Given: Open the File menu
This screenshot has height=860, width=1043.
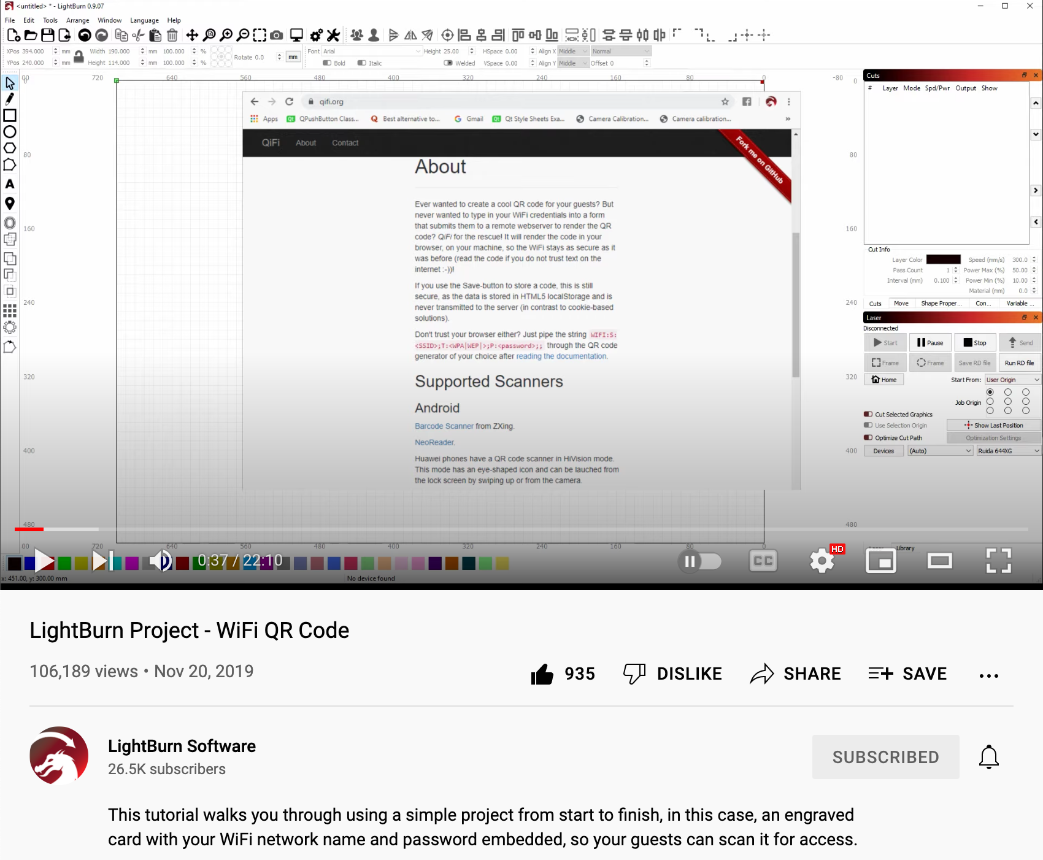Looking at the screenshot, I should pos(10,20).
